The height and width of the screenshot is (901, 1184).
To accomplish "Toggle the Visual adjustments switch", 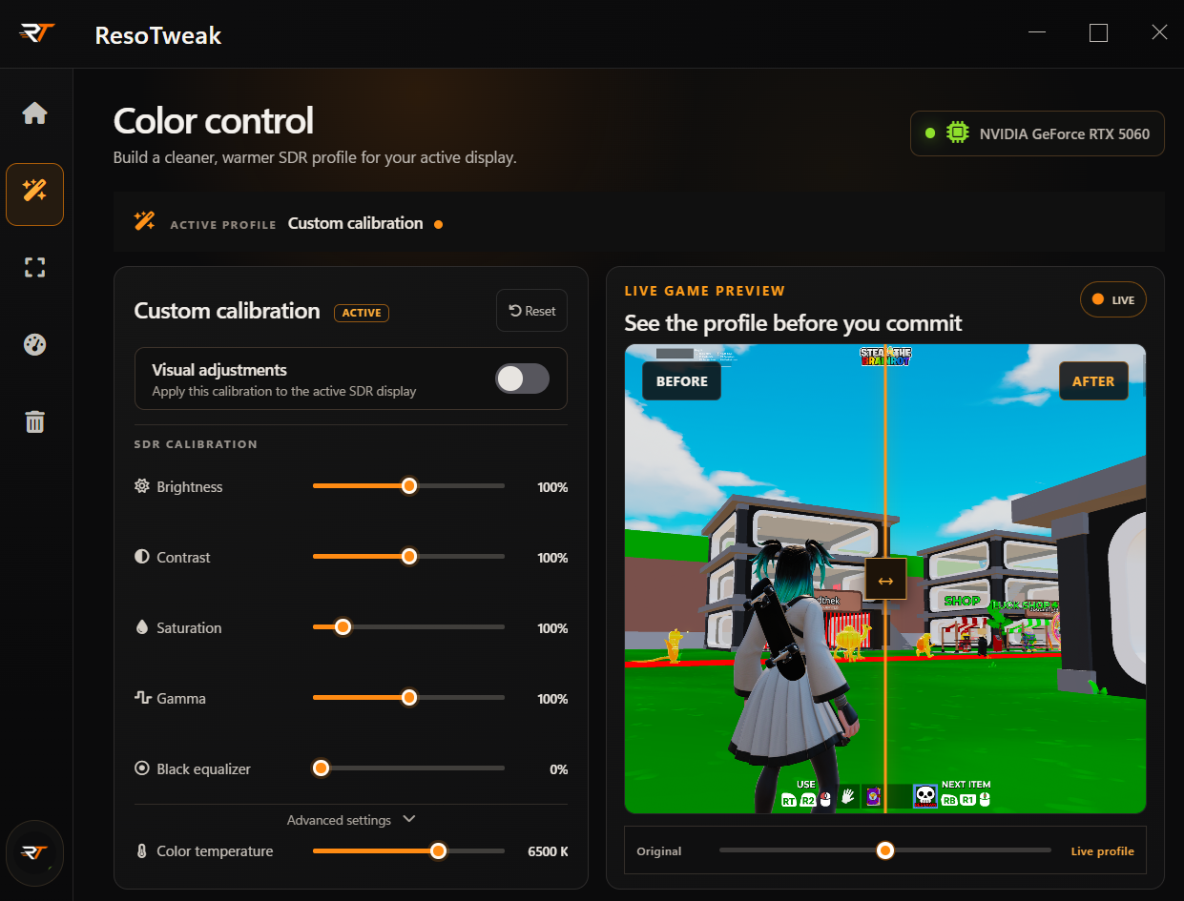I will [522, 379].
